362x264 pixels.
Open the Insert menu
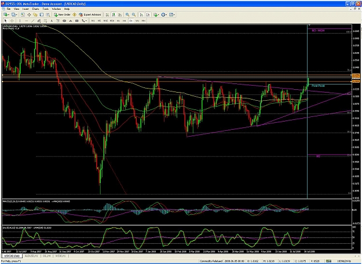coord(25,9)
